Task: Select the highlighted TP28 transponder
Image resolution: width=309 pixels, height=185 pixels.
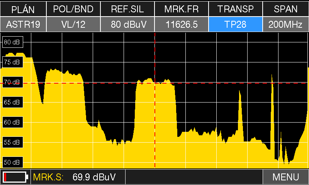Action: 236,24
